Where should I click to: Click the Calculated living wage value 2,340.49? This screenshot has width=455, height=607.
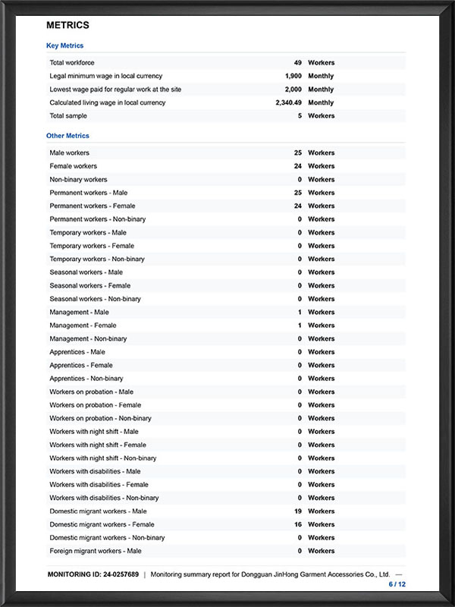click(289, 102)
